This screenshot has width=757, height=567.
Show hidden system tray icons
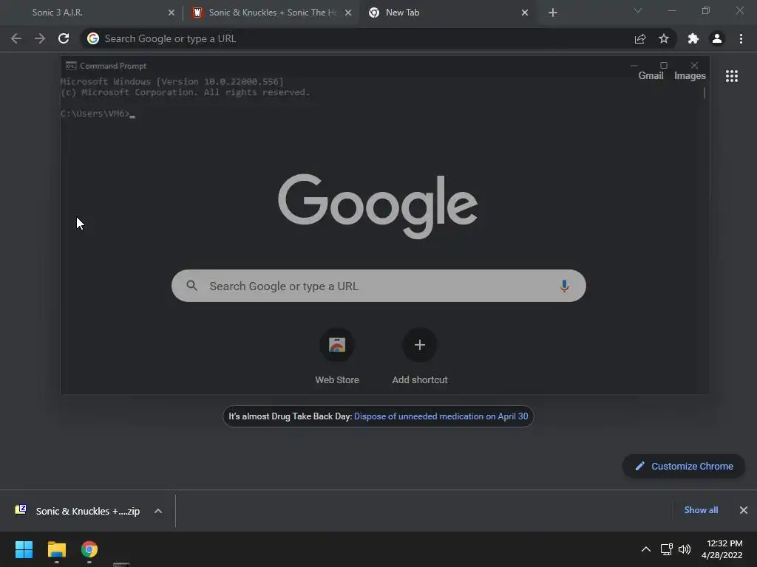[x=645, y=549]
